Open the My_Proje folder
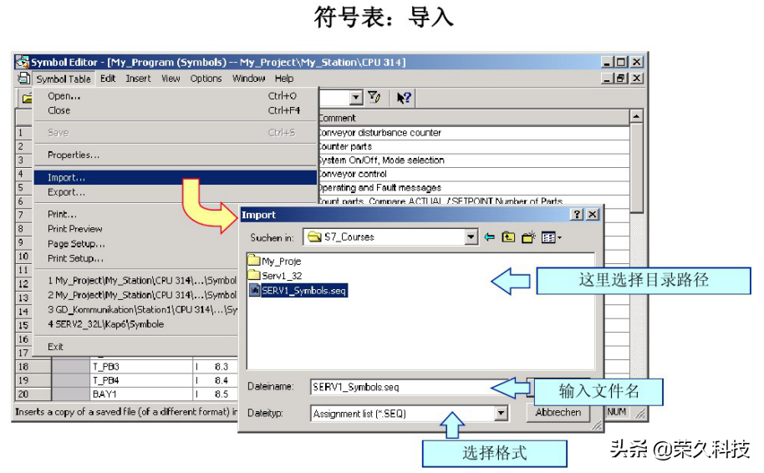The width and height of the screenshot is (764, 473). [x=274, y=261]
